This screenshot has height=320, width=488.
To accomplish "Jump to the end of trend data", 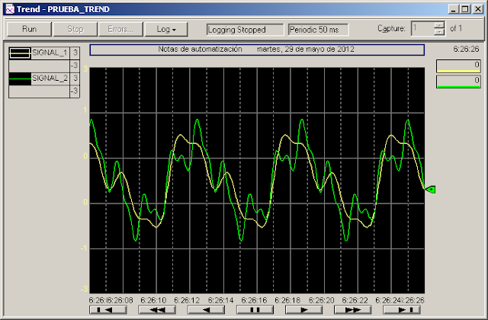I will point(402,310).
